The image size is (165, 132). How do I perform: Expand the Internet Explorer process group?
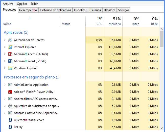pyautogui.click(x=5, y=47)
